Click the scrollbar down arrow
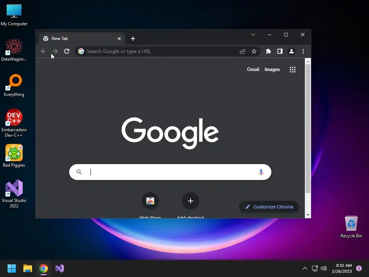Screen dimensions: 369x277 coord(308,215)
